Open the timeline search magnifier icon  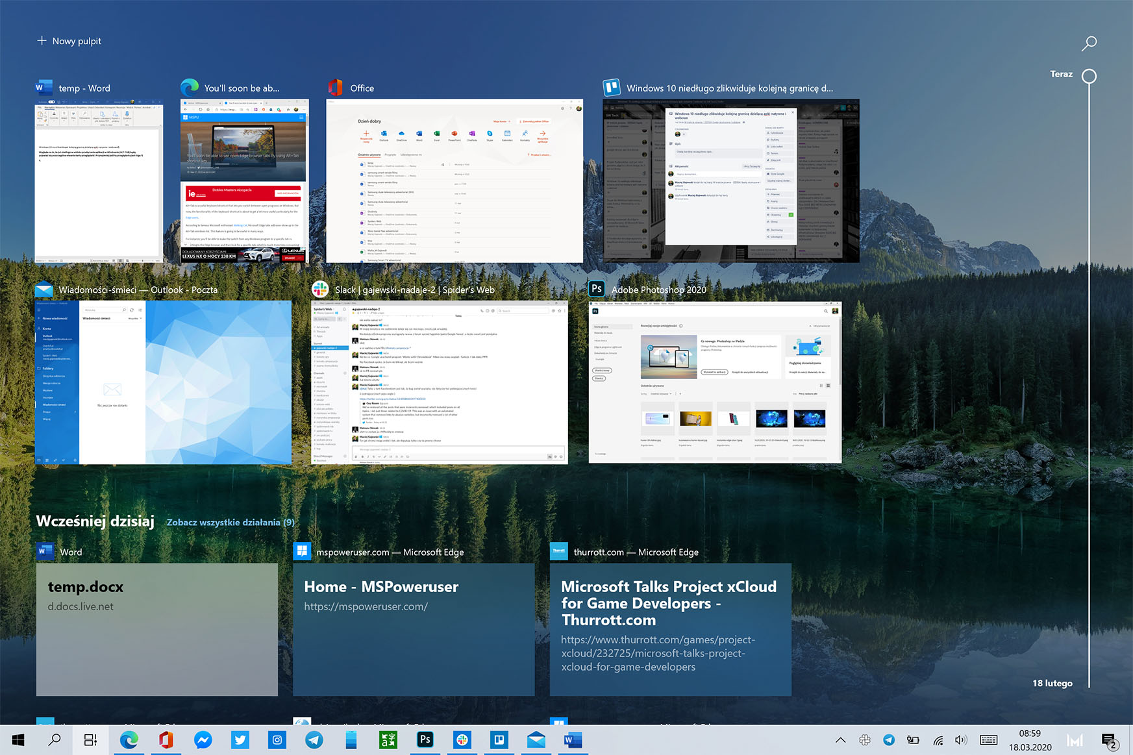pos(1089,43)
